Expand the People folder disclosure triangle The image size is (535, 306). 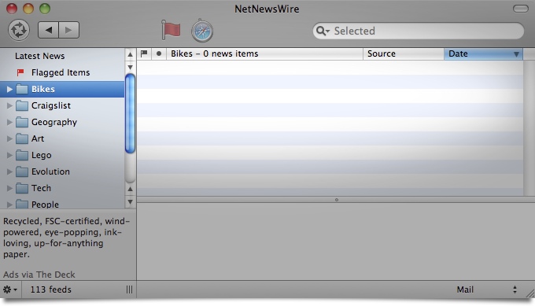9,205
